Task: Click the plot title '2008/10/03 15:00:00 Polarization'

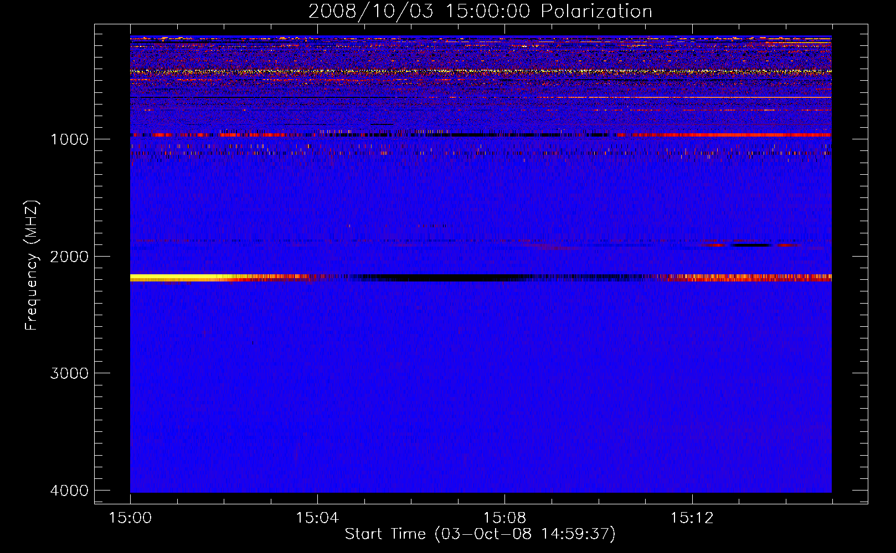Action: [x=480, y=11]
